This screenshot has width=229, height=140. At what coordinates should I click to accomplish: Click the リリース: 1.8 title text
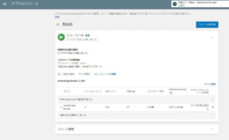coord(75,35)
